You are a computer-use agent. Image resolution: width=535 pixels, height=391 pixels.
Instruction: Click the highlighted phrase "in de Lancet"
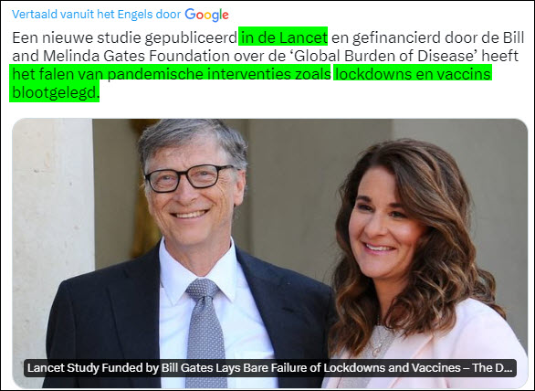[x=283, y=37]
